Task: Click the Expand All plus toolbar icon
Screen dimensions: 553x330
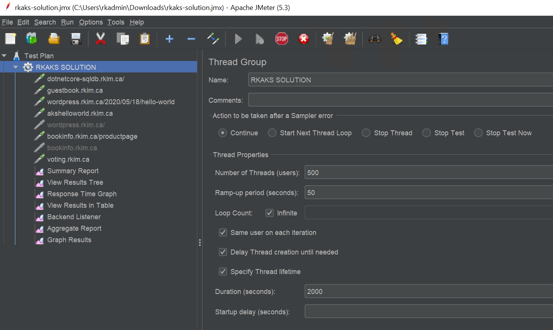Action: pos(169,39)
